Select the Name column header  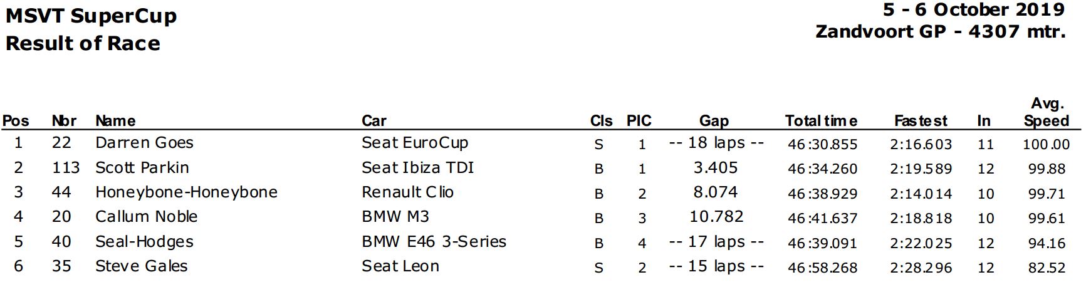[115, 121]
